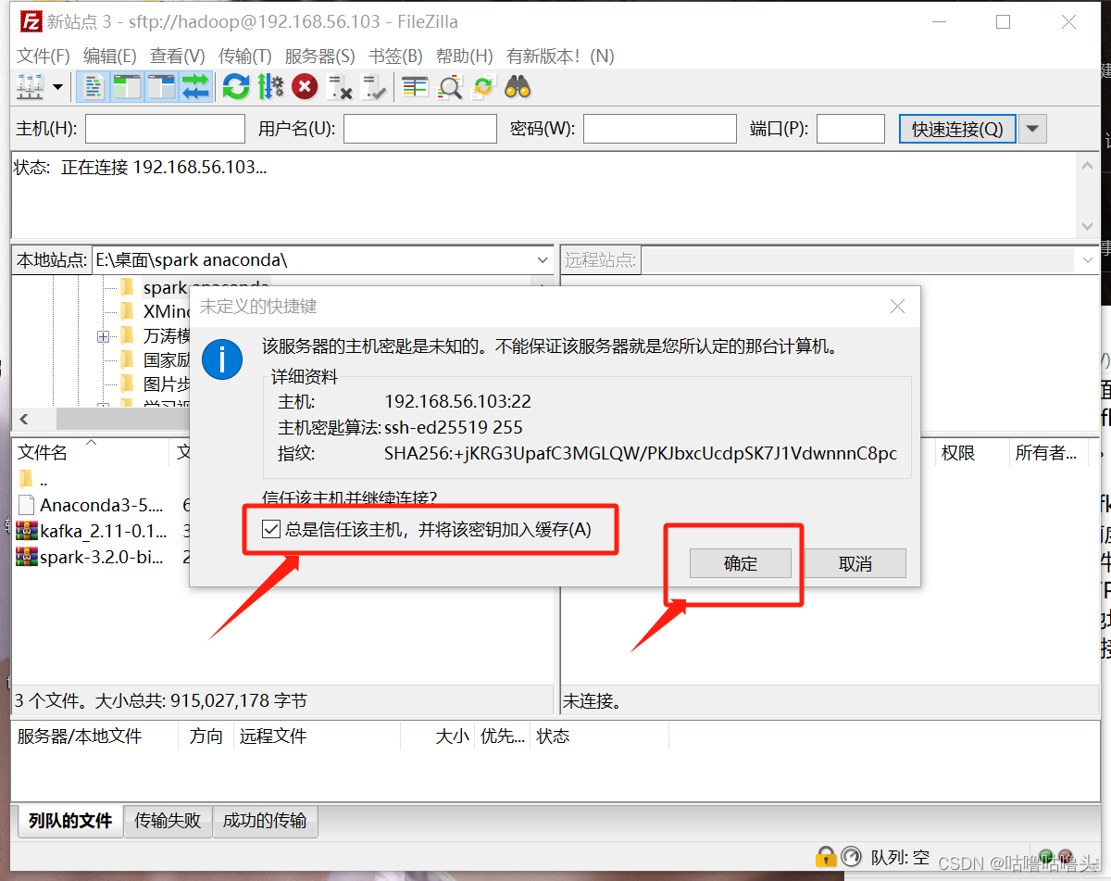Sort local list by 文件名 column
The width and height of the screenshot is (1111, 881).
[90, 452]
